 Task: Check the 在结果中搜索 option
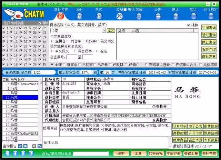point(147,64)
